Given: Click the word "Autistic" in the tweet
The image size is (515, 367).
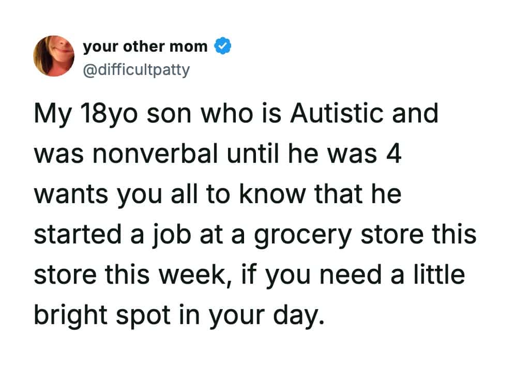Looking at the screenshot, I should [x=338, y=114].
